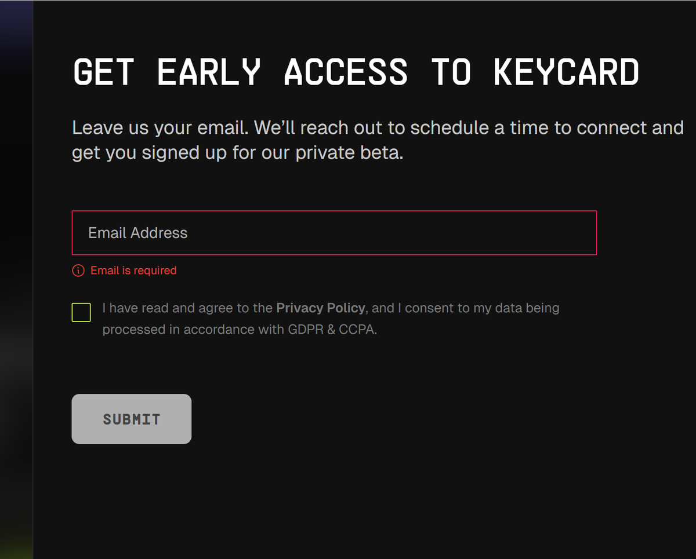Focus the Email Address input field

pos(334,233)
